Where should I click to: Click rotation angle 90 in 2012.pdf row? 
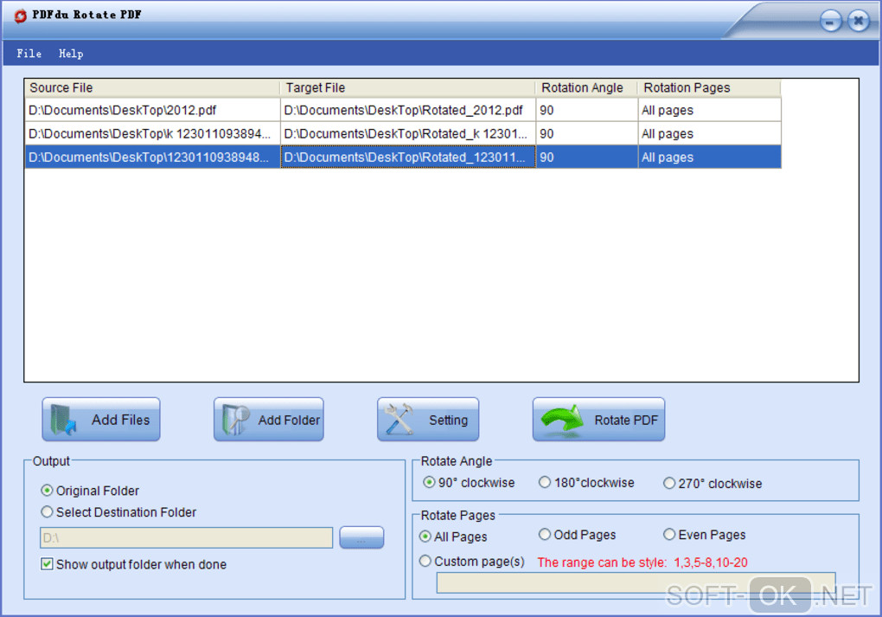tap(586, 110)
